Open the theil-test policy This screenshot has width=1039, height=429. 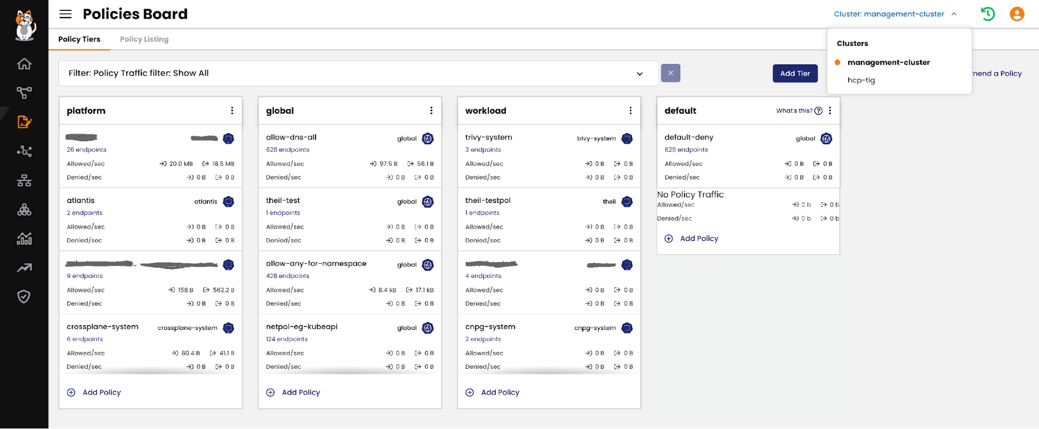[x=283, y=200]
